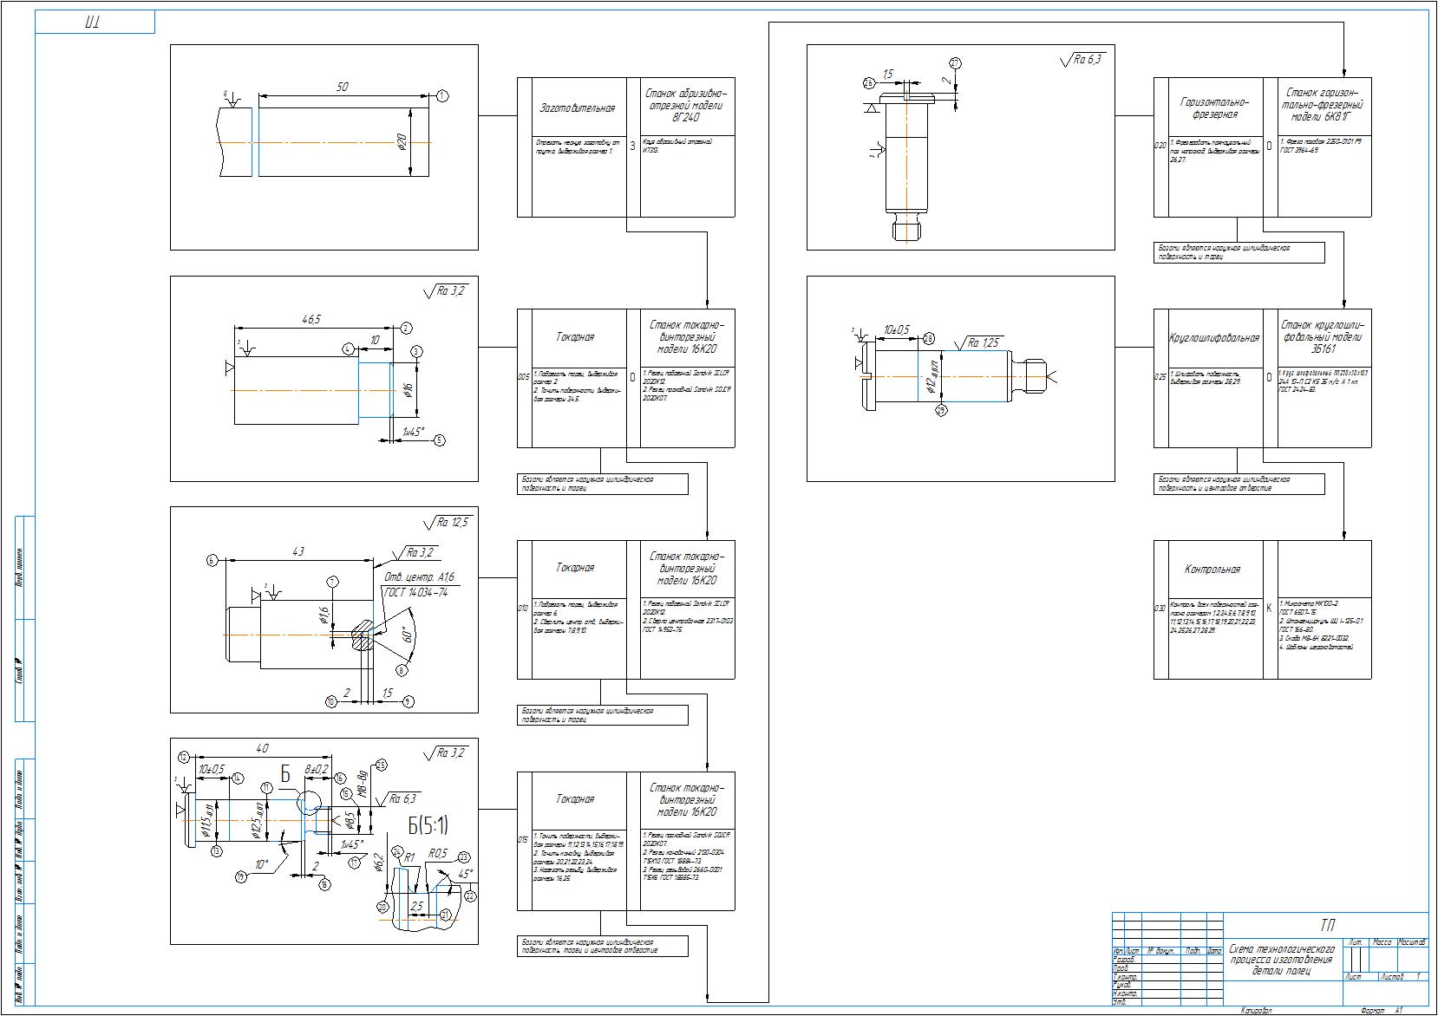Select the machine label with model 8Г240
Image resolution: width=1438 pixels, height=1016 pixels.
(686, 105)
